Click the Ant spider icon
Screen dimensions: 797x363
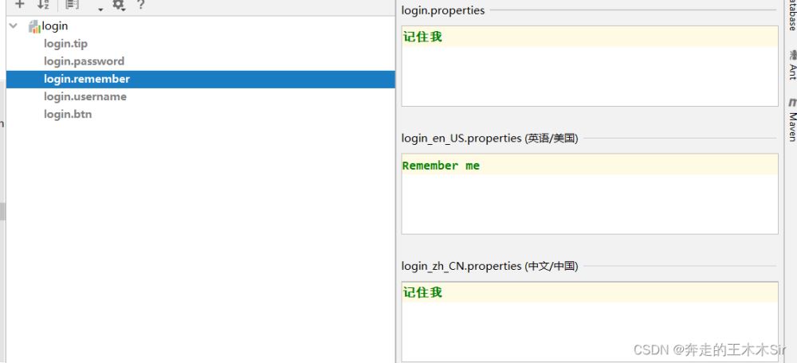click(x=792, y=54)
